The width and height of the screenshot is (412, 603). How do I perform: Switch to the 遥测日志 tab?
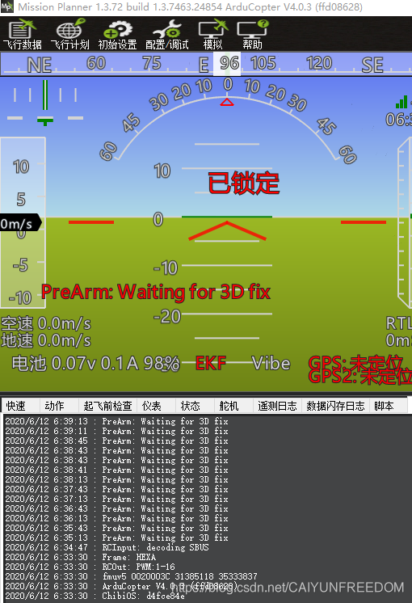(x=277, y=406)
